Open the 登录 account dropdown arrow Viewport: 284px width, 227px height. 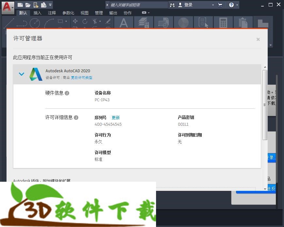[213, 5]
